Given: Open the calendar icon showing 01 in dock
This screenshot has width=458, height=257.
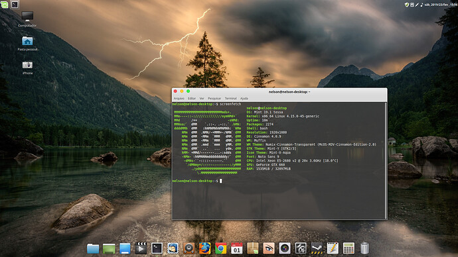Looking at the screenshot, I should point(236,248).
